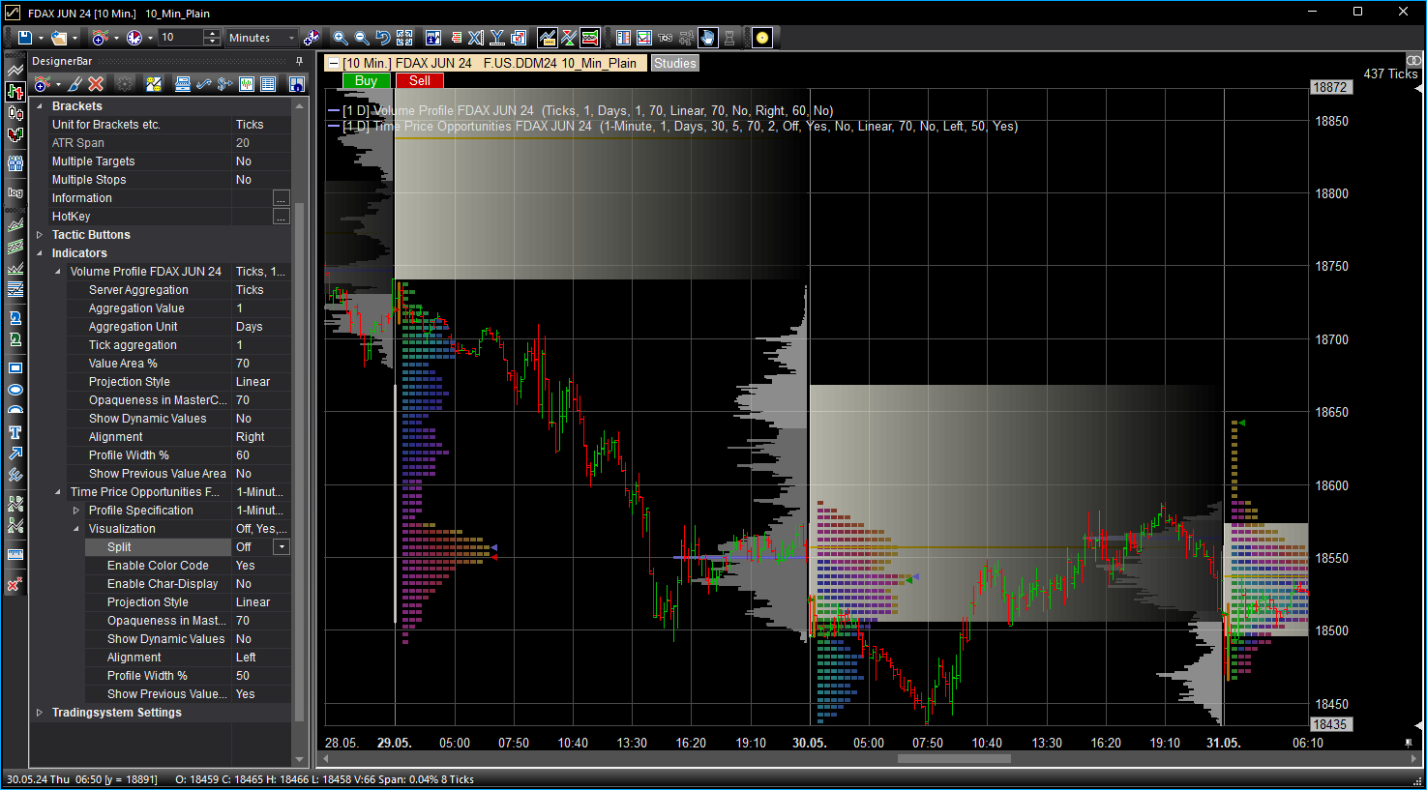
Task: Open the Split value dropdown
Action: (282, 547)
